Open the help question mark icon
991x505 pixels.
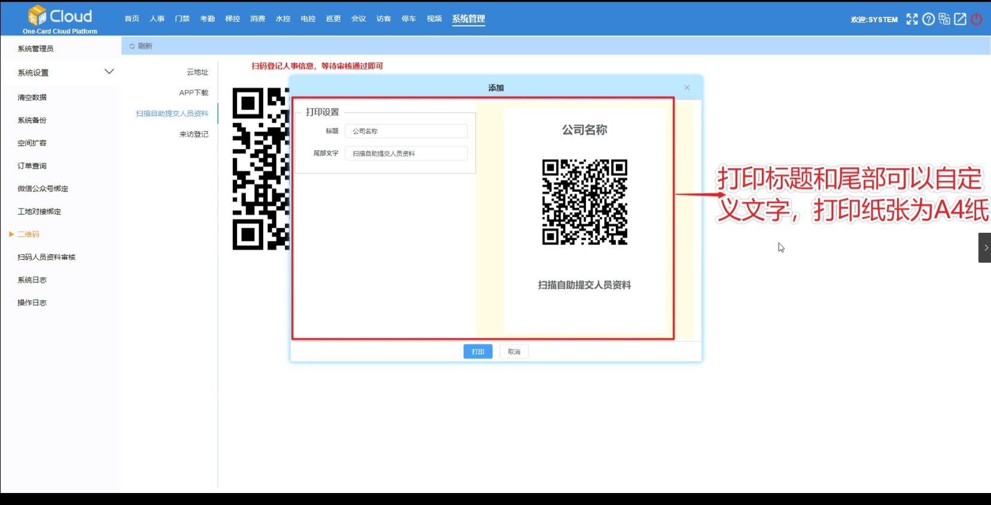(928, 19)
